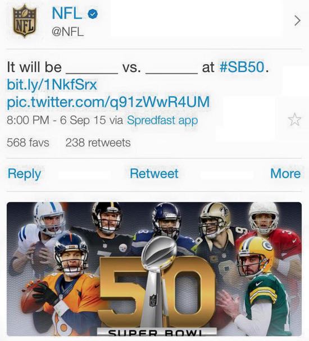Screen dimensions: 309x341
Task: Open the bit.ly/1NkfSrx link
Action: coord(52,85)
